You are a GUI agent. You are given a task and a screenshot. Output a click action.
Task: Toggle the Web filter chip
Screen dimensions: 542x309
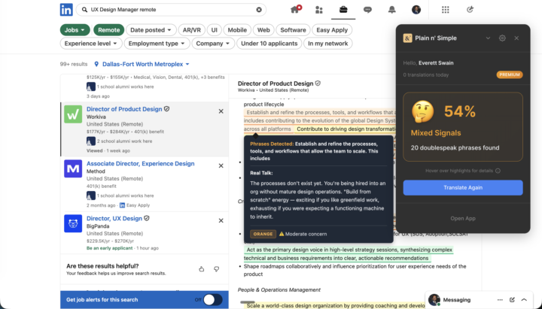click(263, 30)
